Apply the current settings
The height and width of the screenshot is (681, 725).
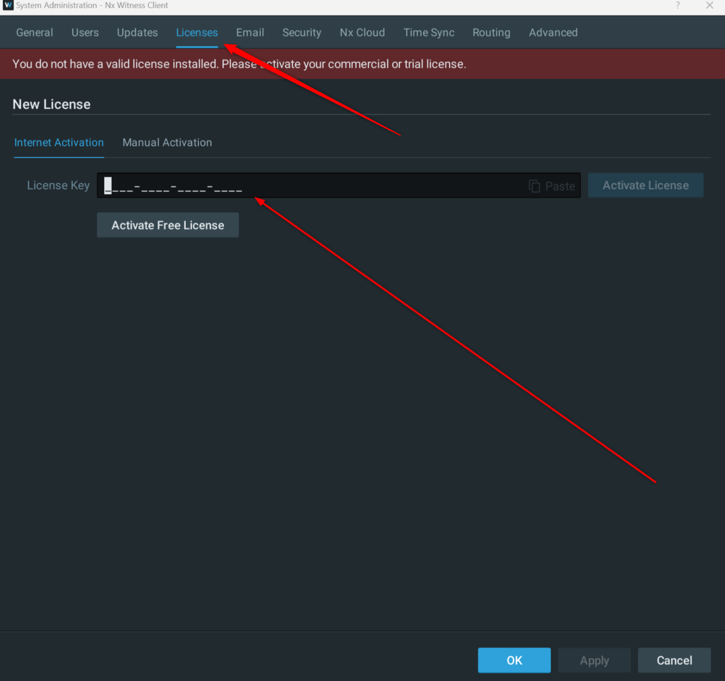pyautogui.click(x=594, y=660)
